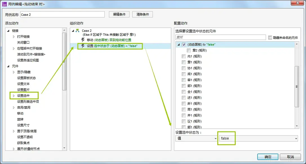Click the 清除条件 button
Image resolution: width=306 pixels, height=164 pixels.
(x=142, y=14)
